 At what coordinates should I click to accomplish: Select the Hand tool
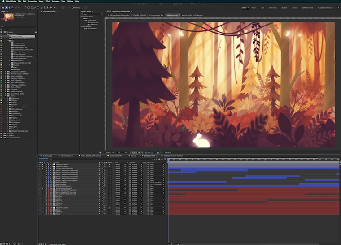[x=9, y=7]
